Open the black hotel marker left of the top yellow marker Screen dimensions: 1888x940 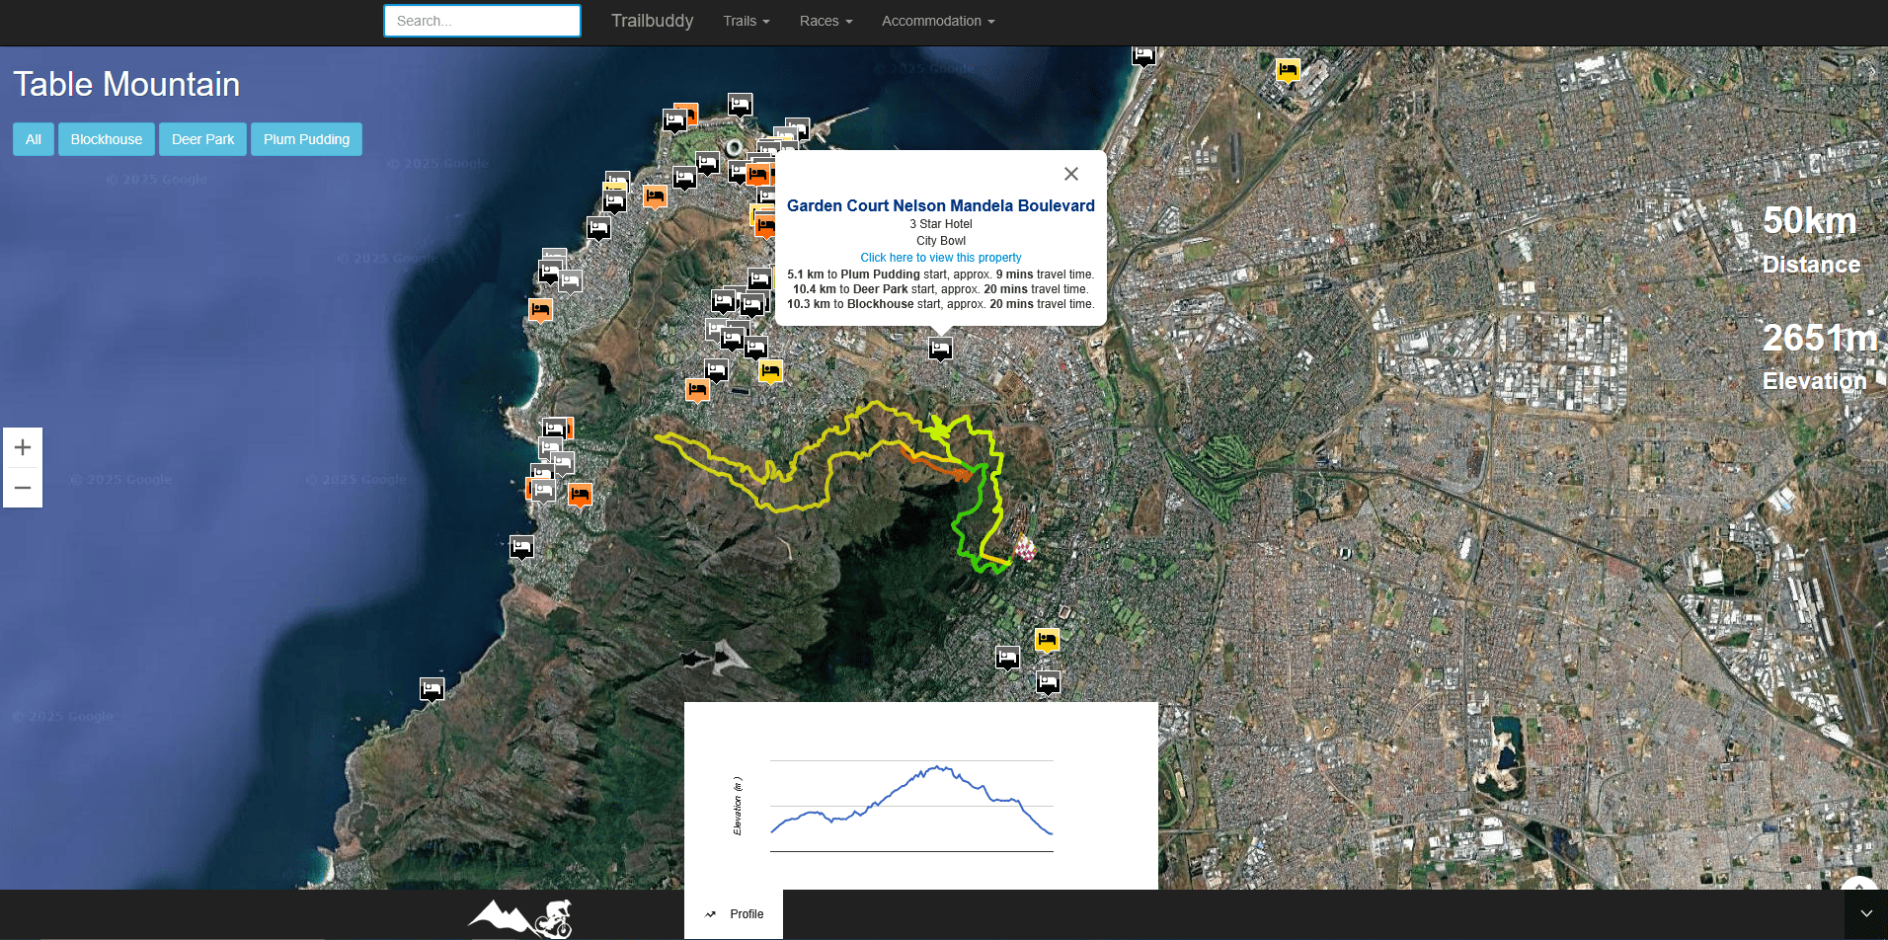tap(1143, 55)
